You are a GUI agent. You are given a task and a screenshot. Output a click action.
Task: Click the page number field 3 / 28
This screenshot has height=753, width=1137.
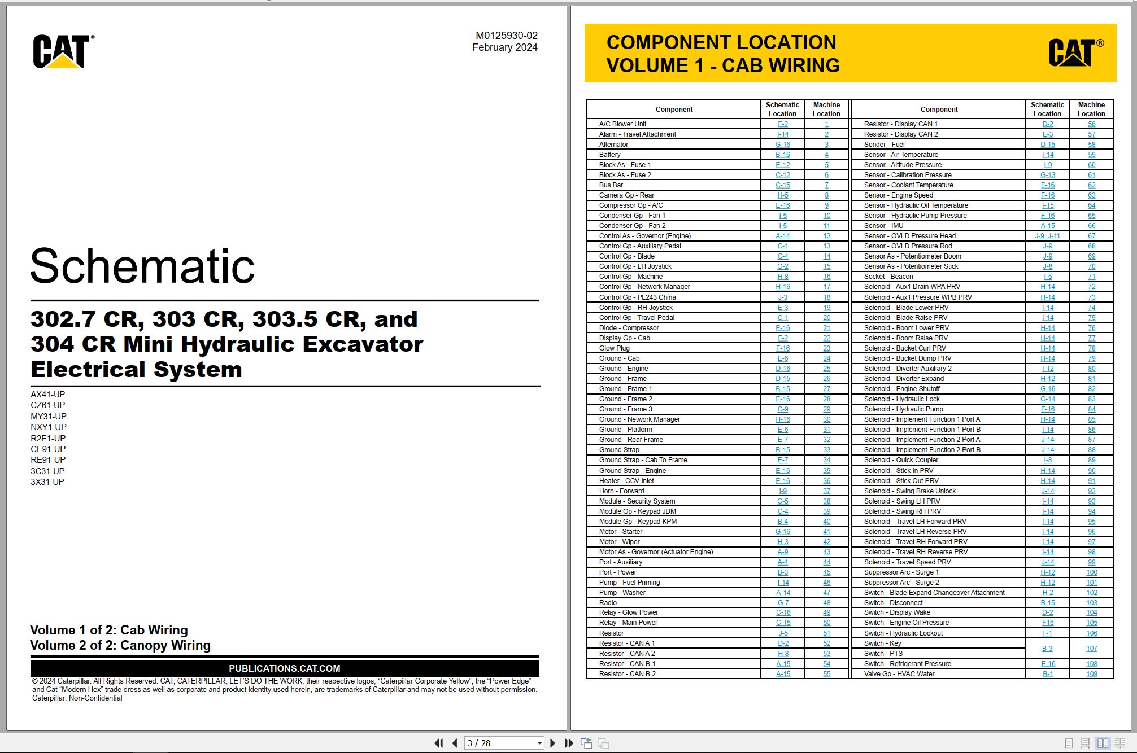tap(500, 743)
